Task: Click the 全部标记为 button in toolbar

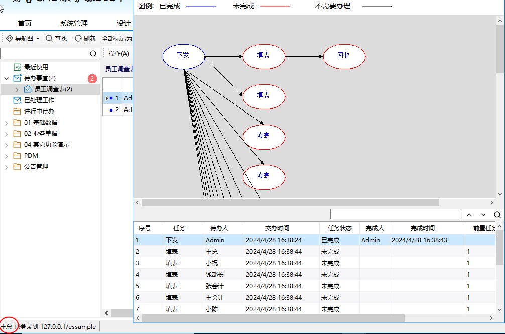Action: (116, 38)
